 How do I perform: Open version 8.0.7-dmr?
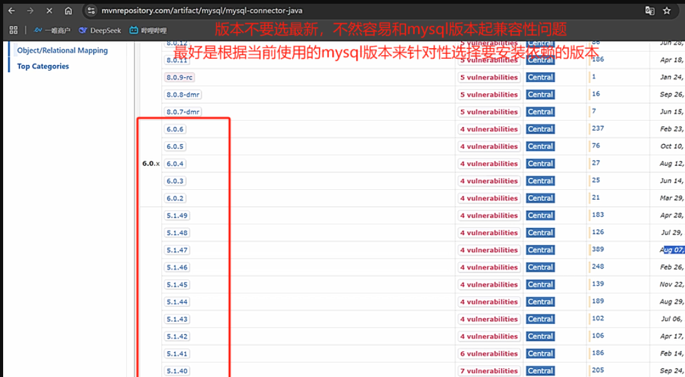click(183, 112)
